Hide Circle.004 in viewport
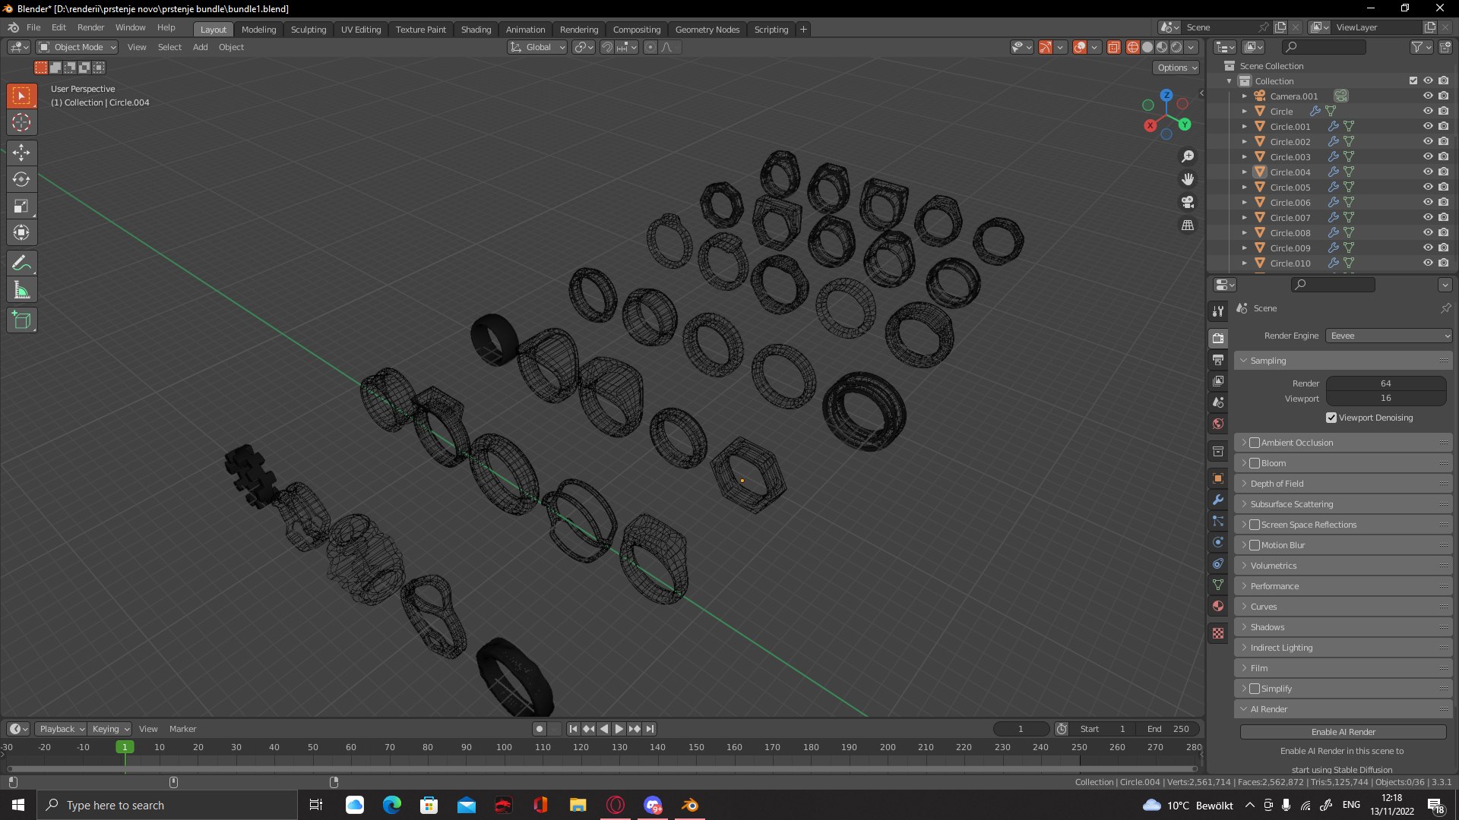 click(x=1428, y=172)
